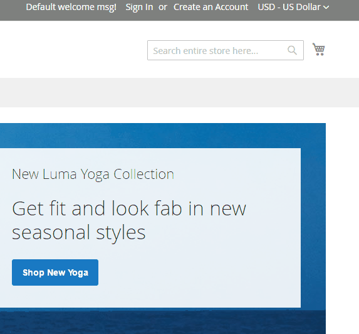The height and width of the screenshot is (334, 359).
Task: Click the chevron beside US Dollar
Action: 326,8
